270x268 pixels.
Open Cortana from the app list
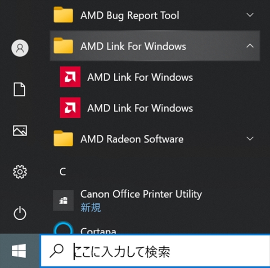tap(98, 231)
